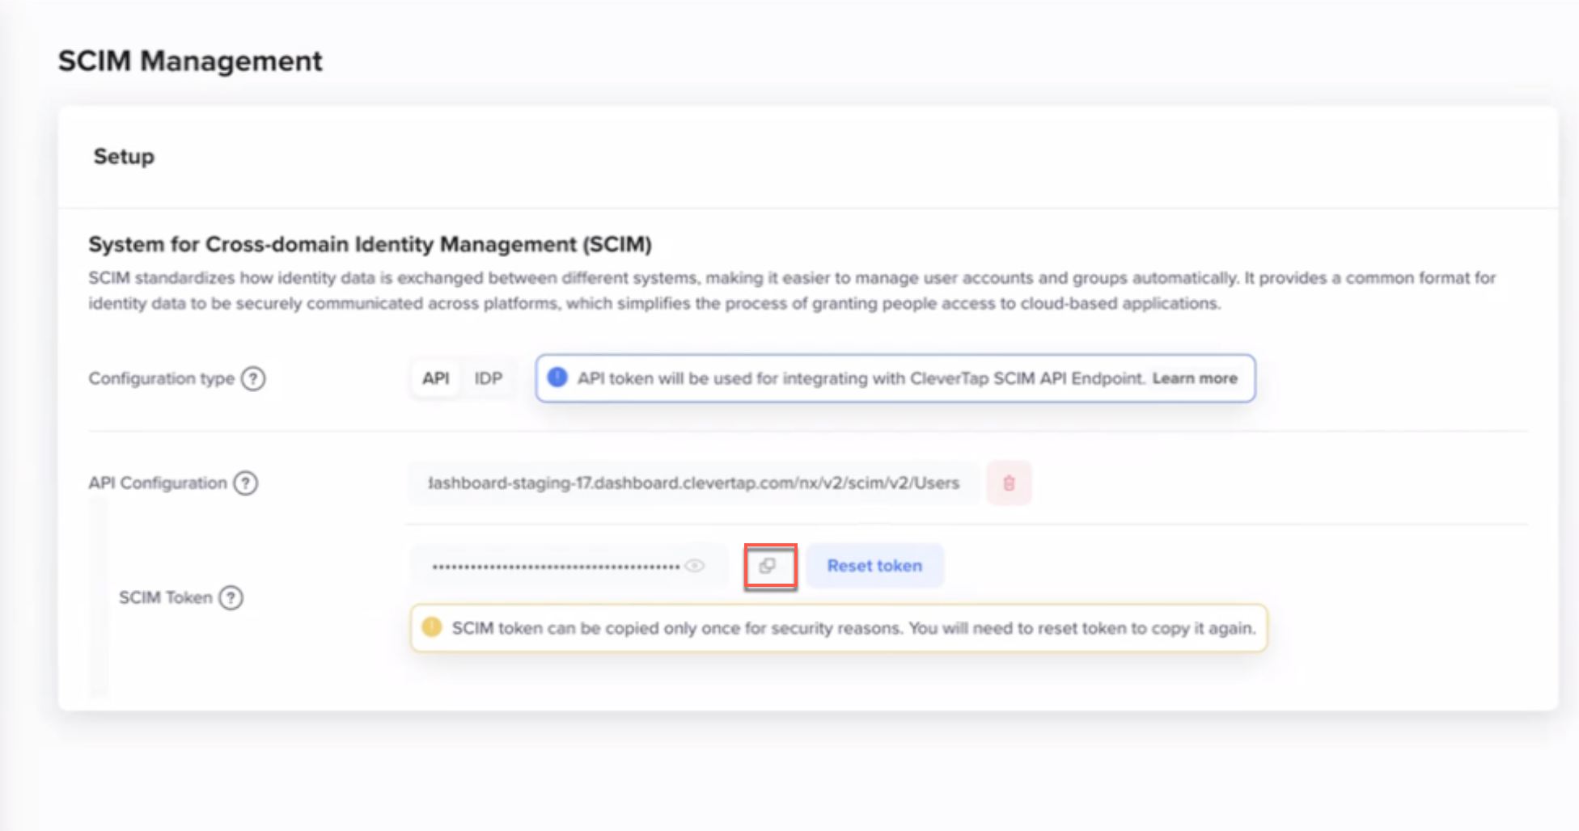1579x831 pixels.
Task: Click the trash icon beside the API endpoint URL
Action: (x=1009, y=483)
